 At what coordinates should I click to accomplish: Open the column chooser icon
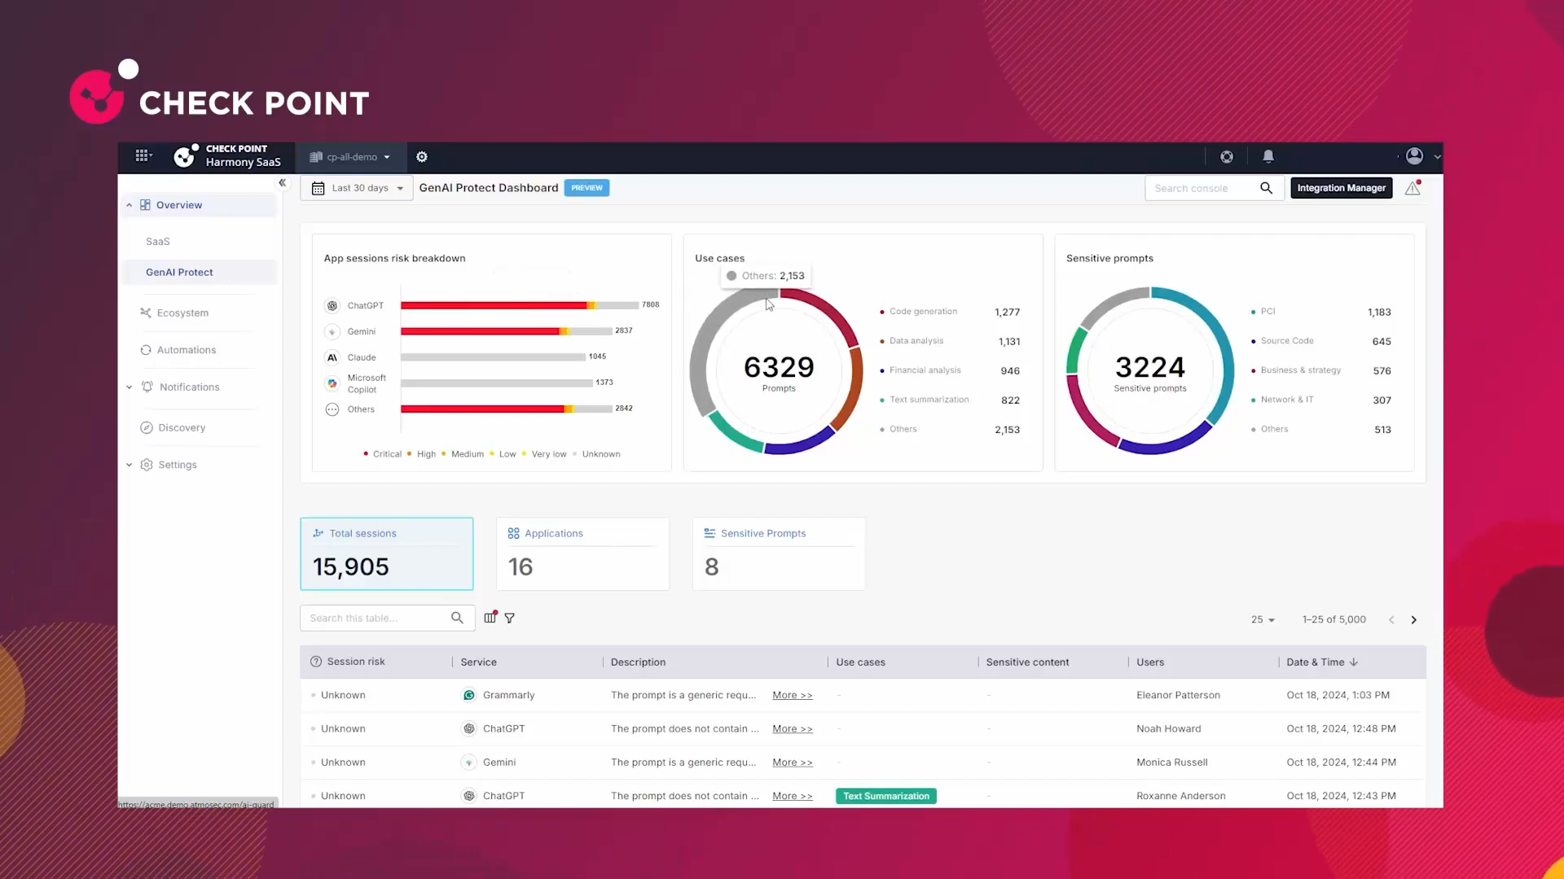(x=490, y=618)
